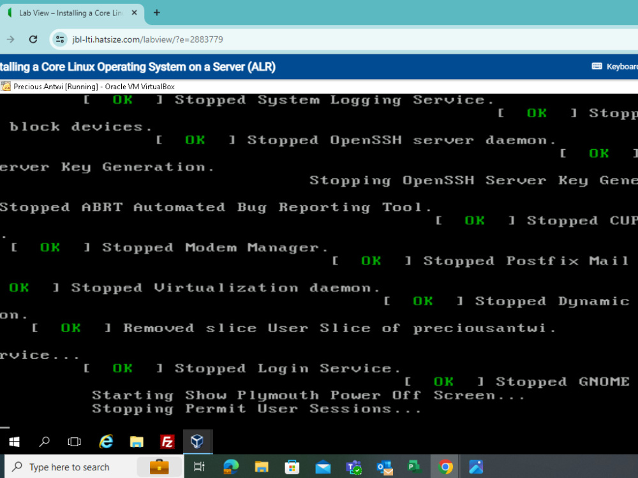The width and height of the screenshot is (638, 478).
Task: Close the Lab View browser tab
Action: click(x=134, y=13)
